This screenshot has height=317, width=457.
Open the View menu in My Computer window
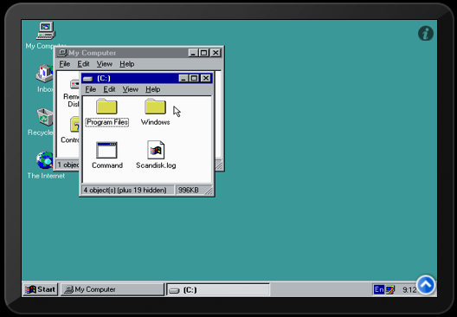pyautogui.click(x=105, y=64)
